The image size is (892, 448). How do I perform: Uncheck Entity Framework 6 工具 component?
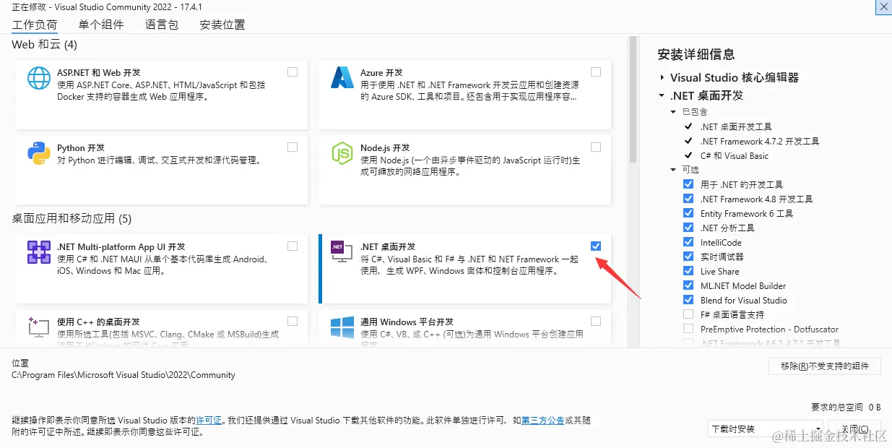pyautogui.click(x=688, y=213)
